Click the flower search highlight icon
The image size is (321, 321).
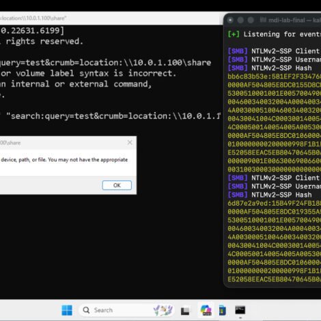163,310
